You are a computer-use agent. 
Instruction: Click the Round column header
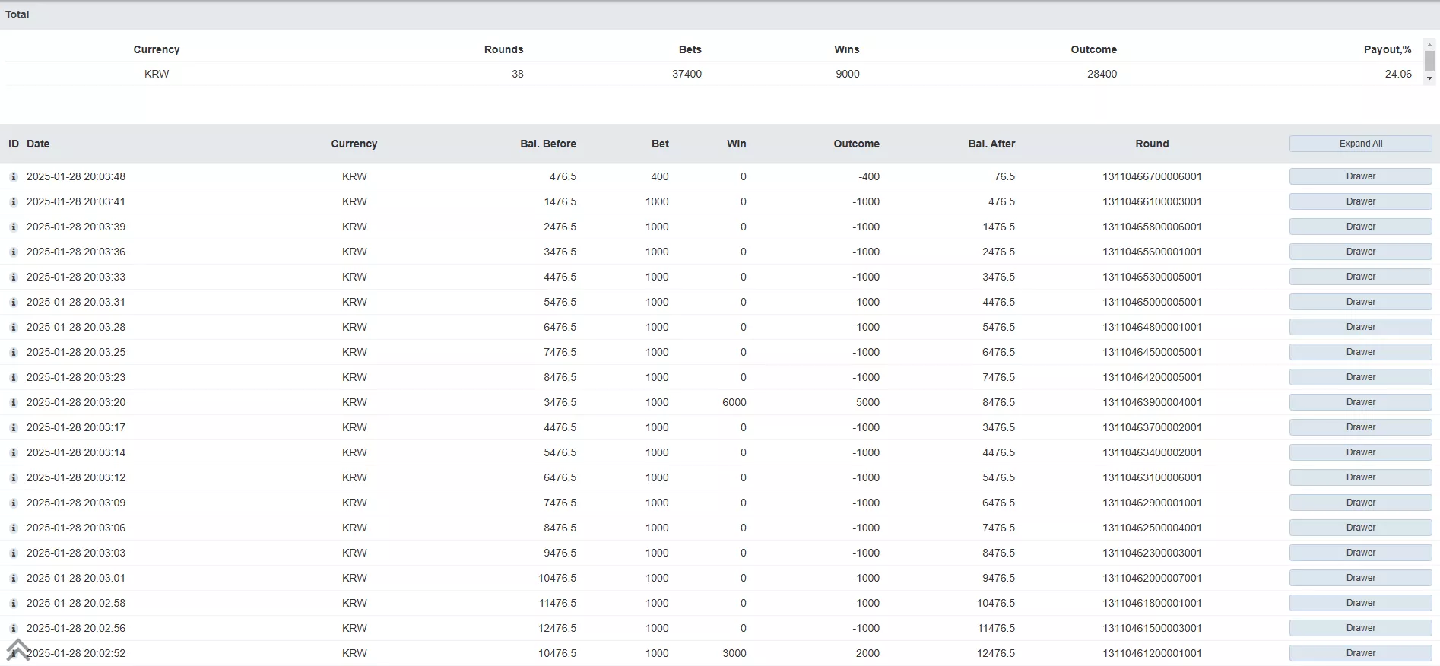point(1152,144)
